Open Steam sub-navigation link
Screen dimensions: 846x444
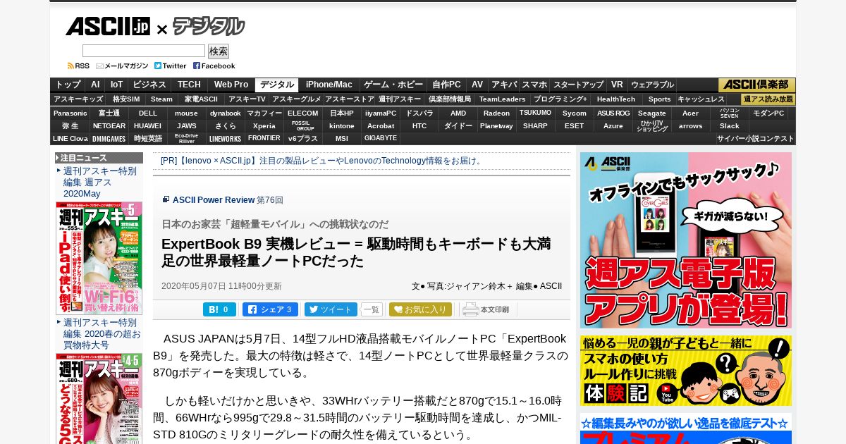(x=161, y=99)
